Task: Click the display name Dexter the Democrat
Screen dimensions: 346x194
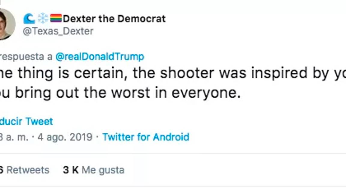Action: coord(114,19)
